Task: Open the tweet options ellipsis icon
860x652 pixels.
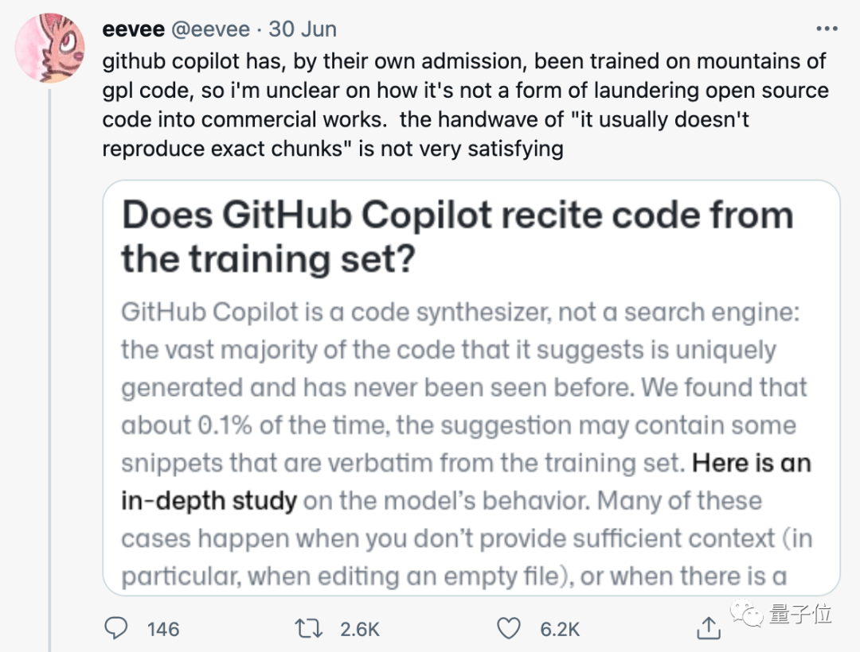Action: 826,28
